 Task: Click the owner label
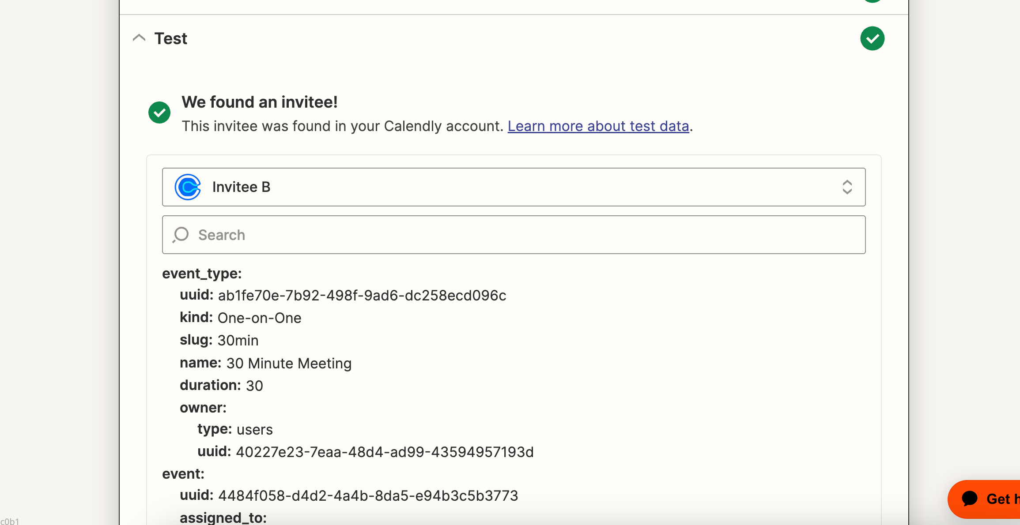[x=203, y=408]
